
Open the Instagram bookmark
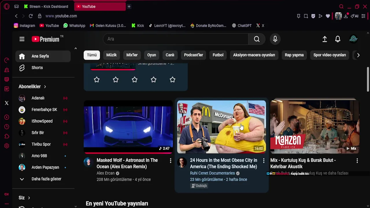point(25,25)
